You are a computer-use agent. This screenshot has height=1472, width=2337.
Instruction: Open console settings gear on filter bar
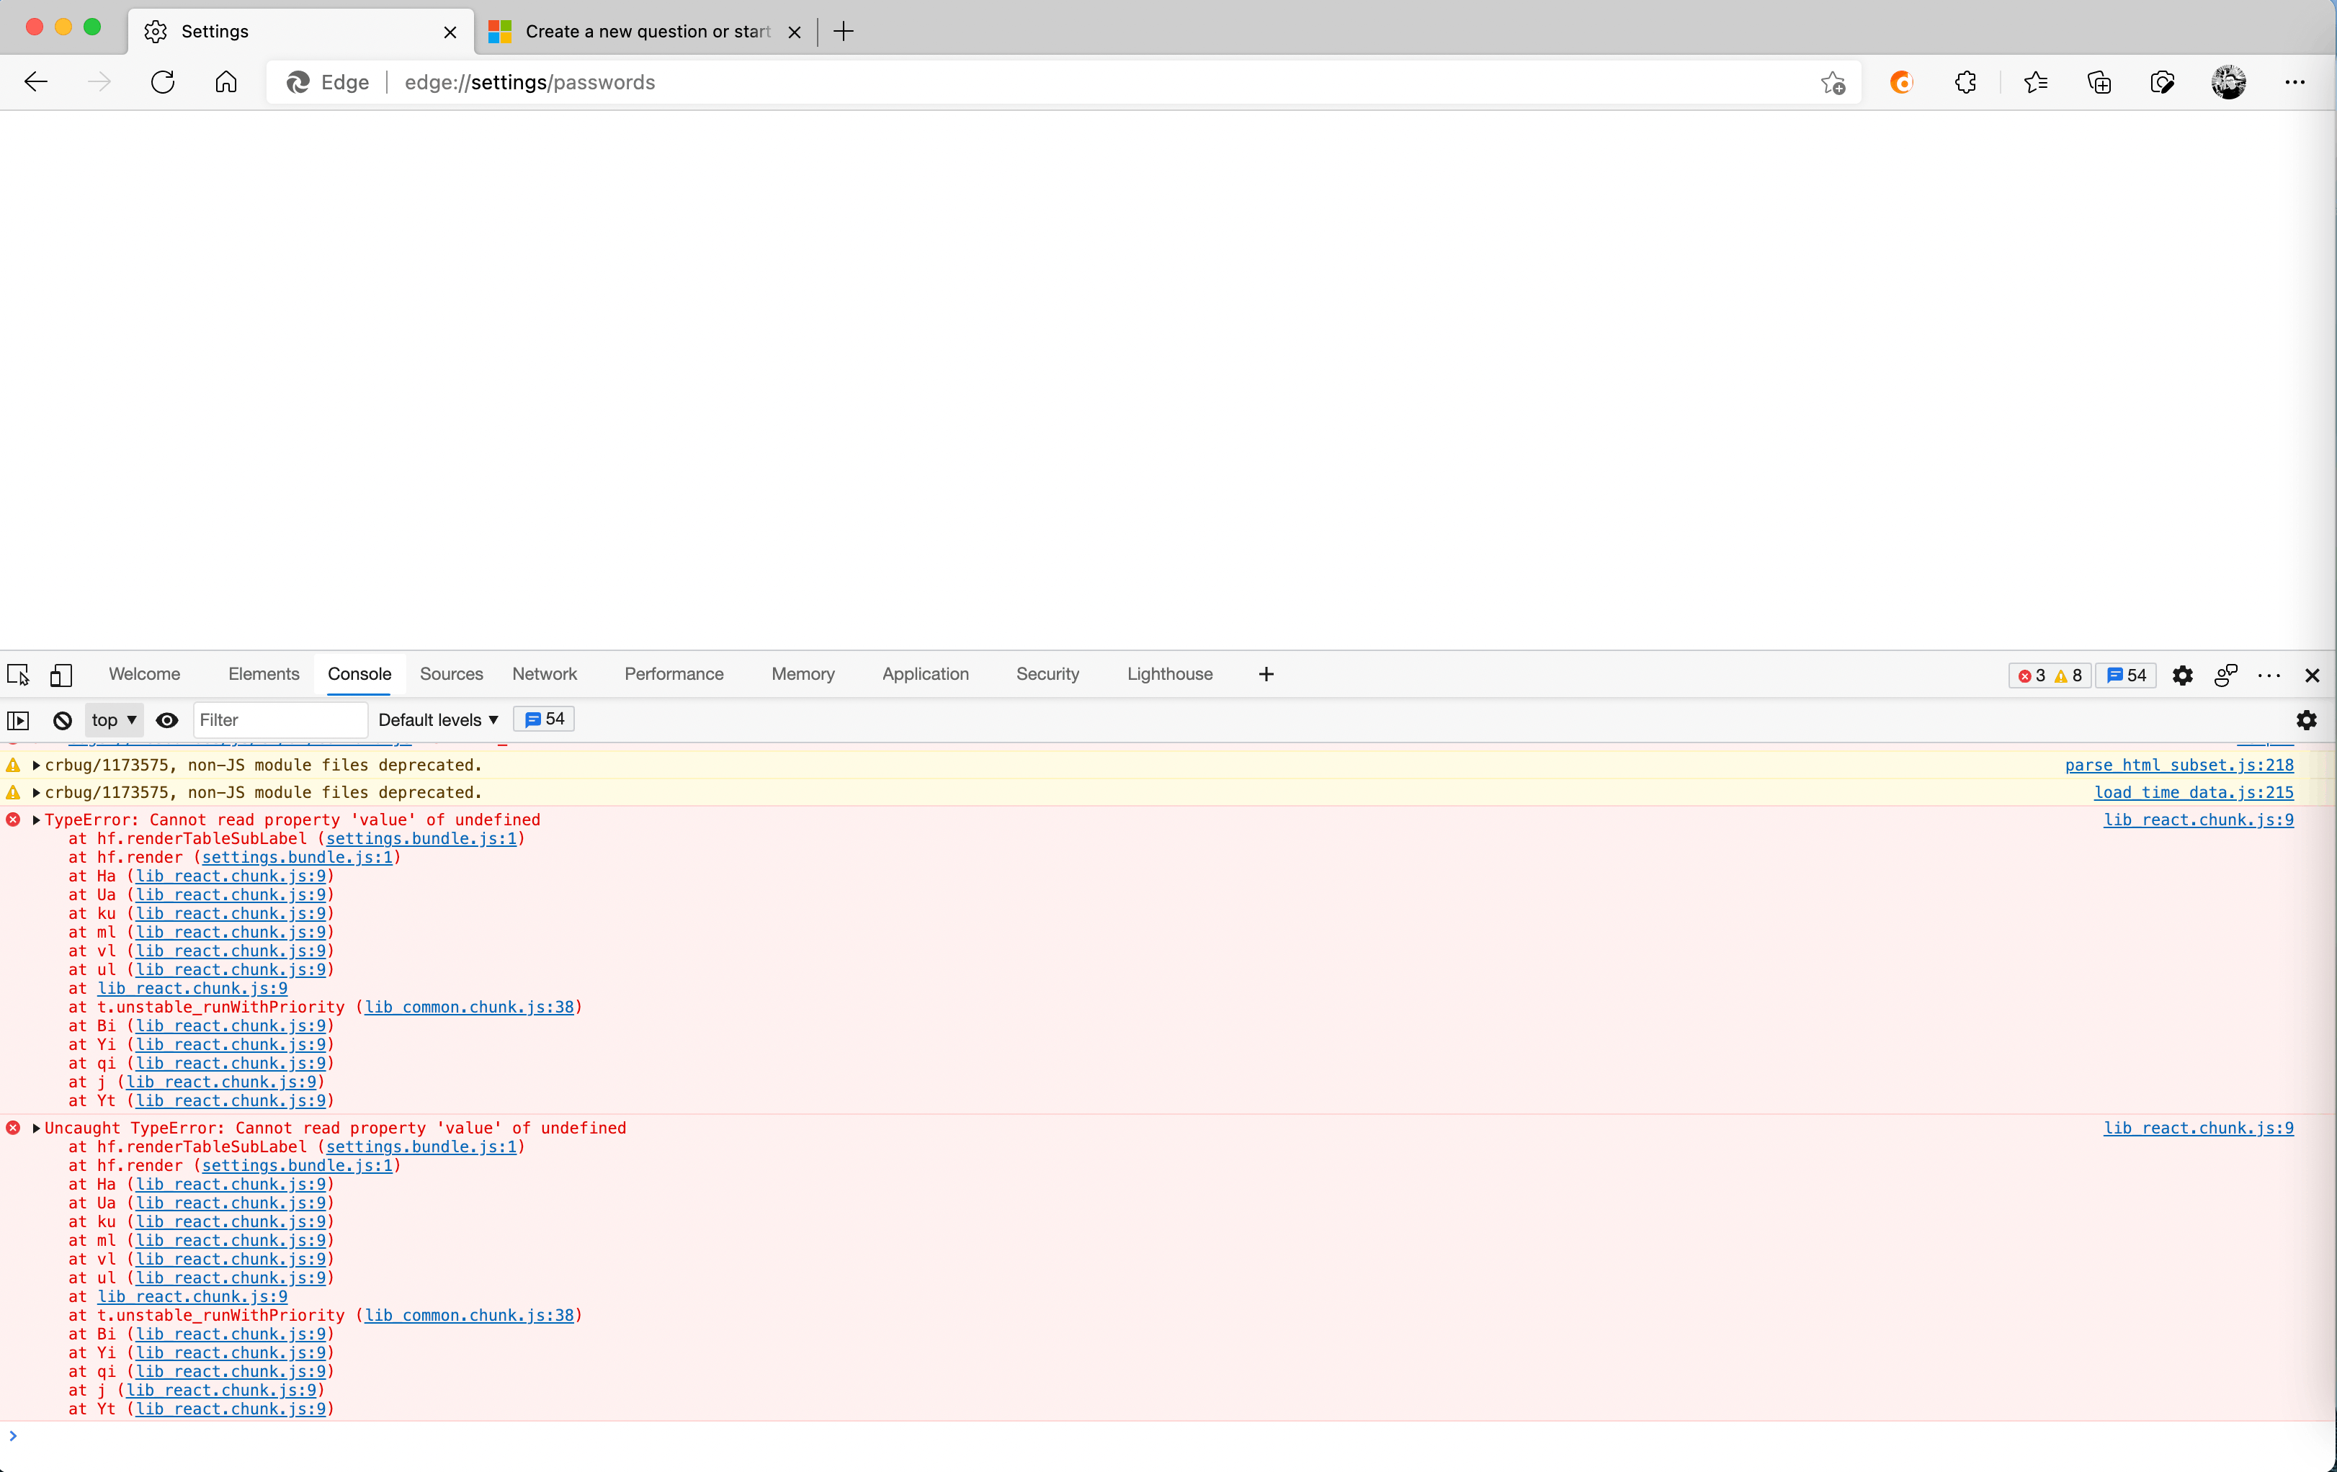[2306, 720]
